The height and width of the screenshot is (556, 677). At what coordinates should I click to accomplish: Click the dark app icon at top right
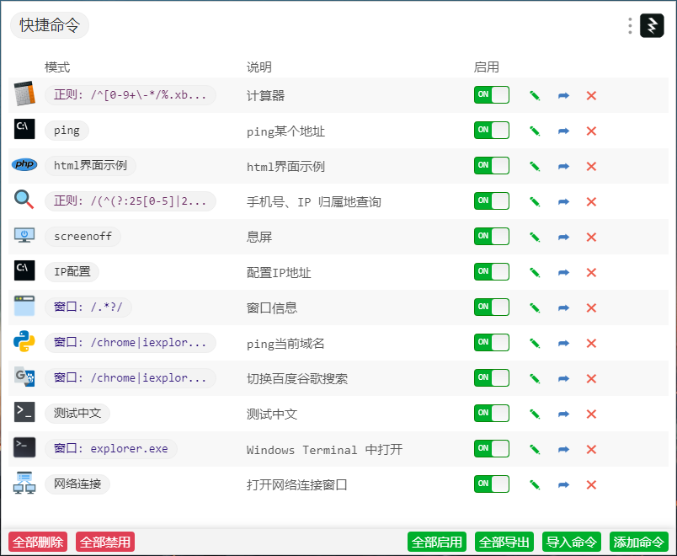[653, 25]
